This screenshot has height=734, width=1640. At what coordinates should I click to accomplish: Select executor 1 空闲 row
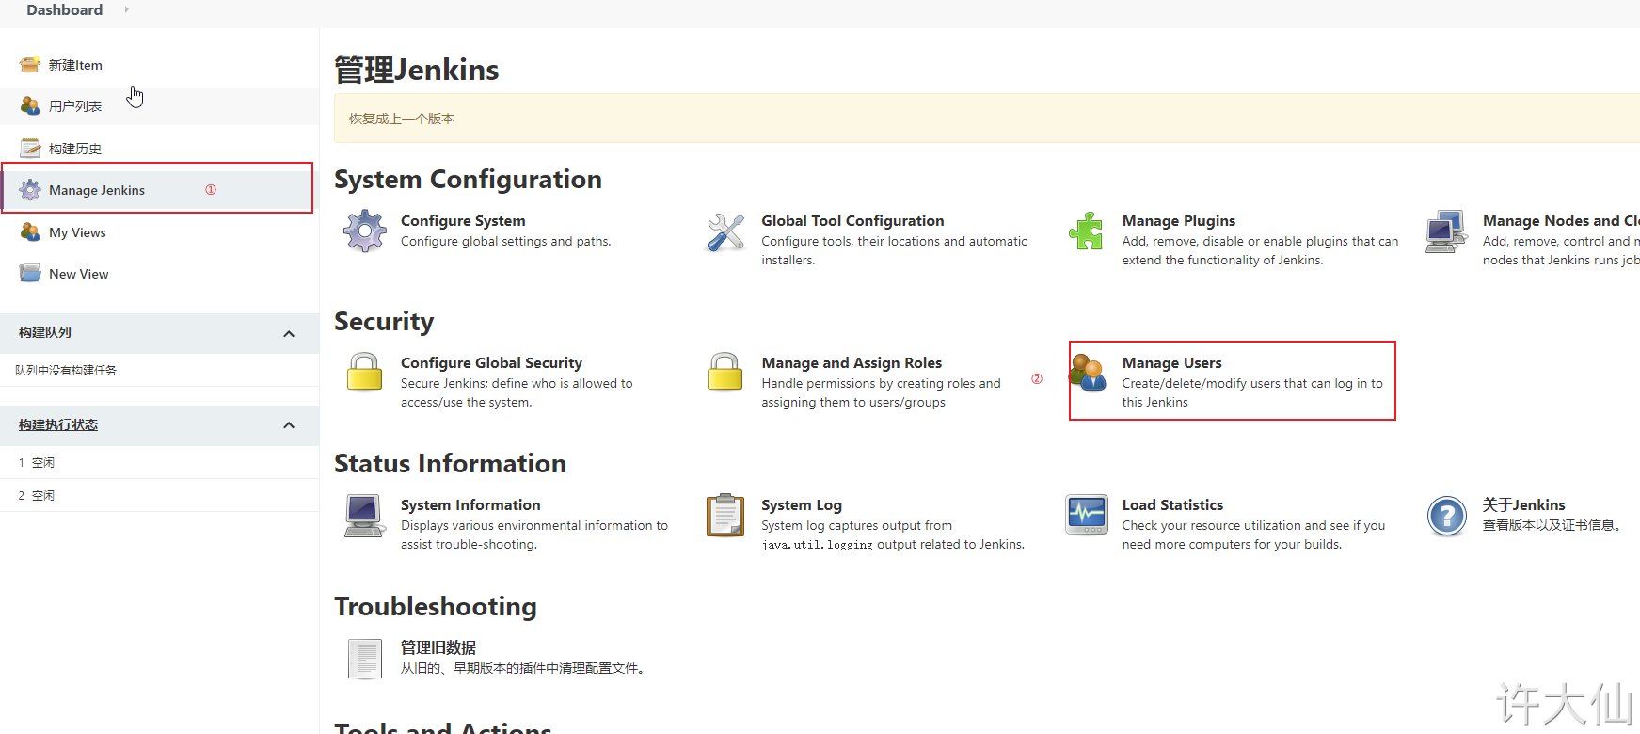(159, 462)
